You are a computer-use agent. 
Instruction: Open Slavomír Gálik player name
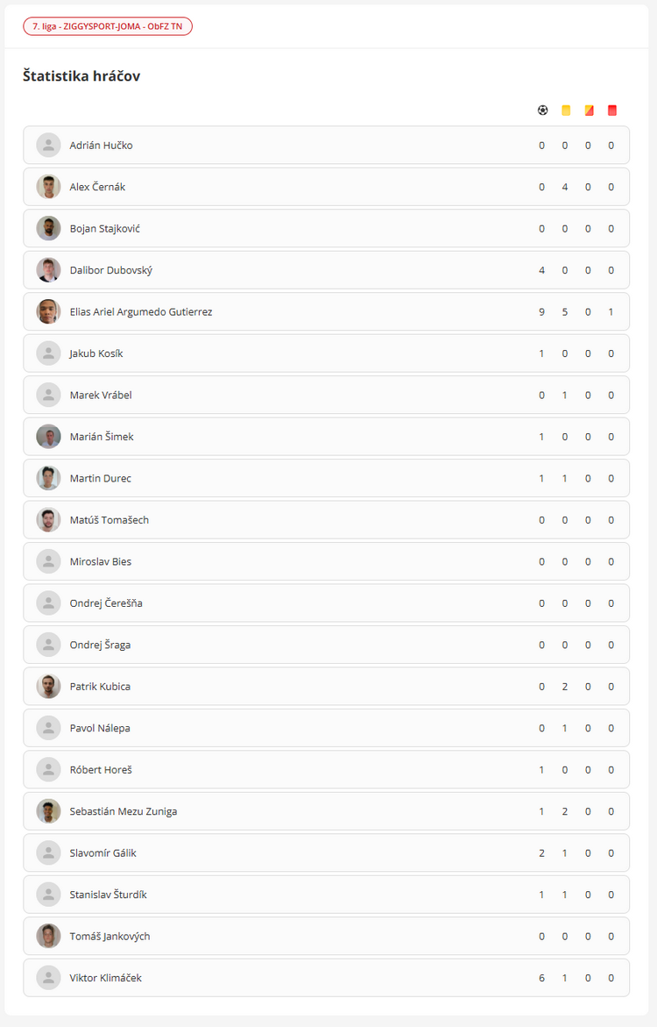(103, 853)
